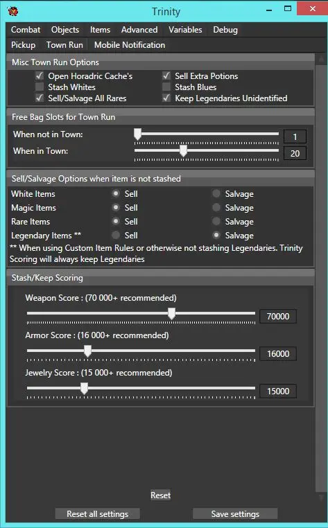Click the scrollbar down arrow

(321, 498)
